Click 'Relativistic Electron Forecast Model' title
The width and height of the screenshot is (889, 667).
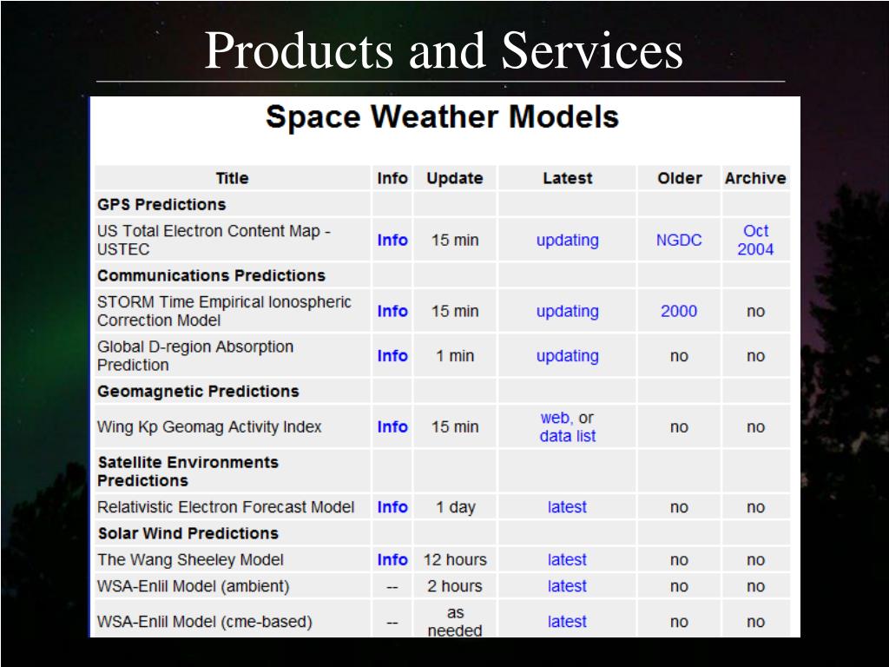[x=226, y=506]
